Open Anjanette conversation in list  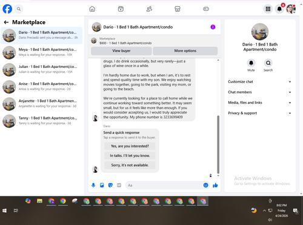tap(42, 104)
